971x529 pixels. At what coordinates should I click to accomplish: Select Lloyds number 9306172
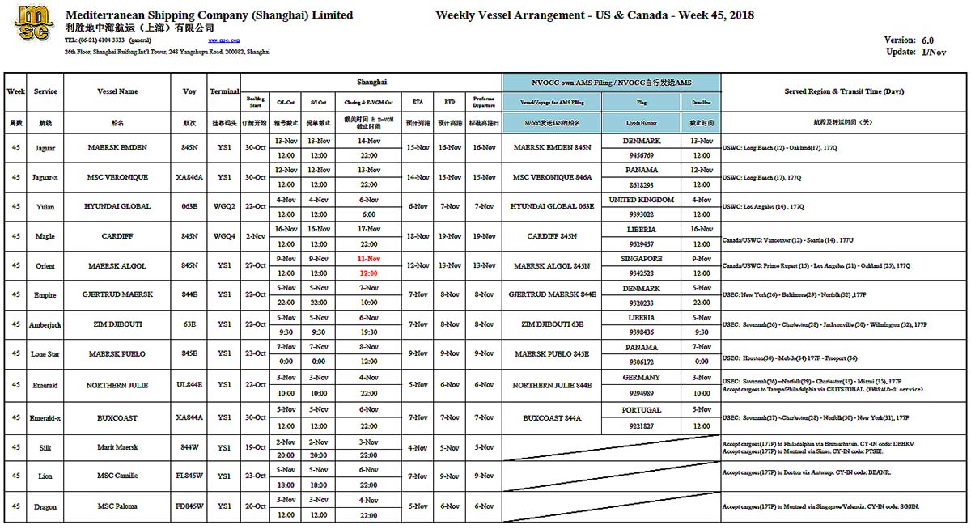pyautogui.click(x=642, y=362)
